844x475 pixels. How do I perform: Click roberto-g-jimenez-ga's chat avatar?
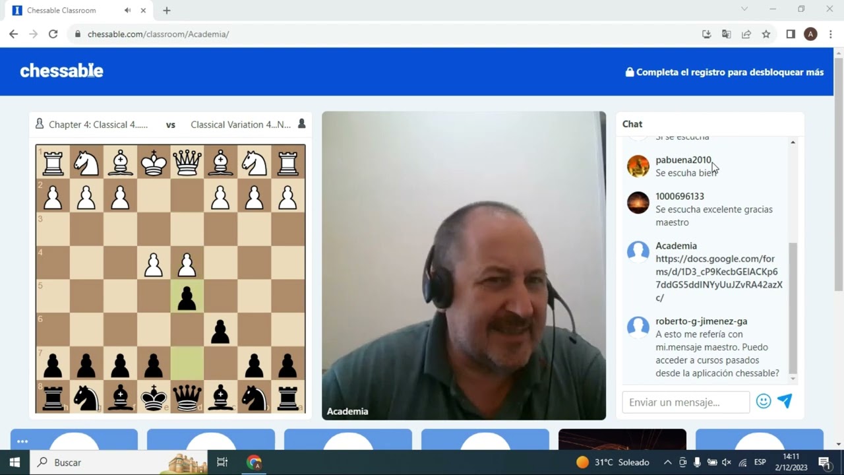coord(638,327)
